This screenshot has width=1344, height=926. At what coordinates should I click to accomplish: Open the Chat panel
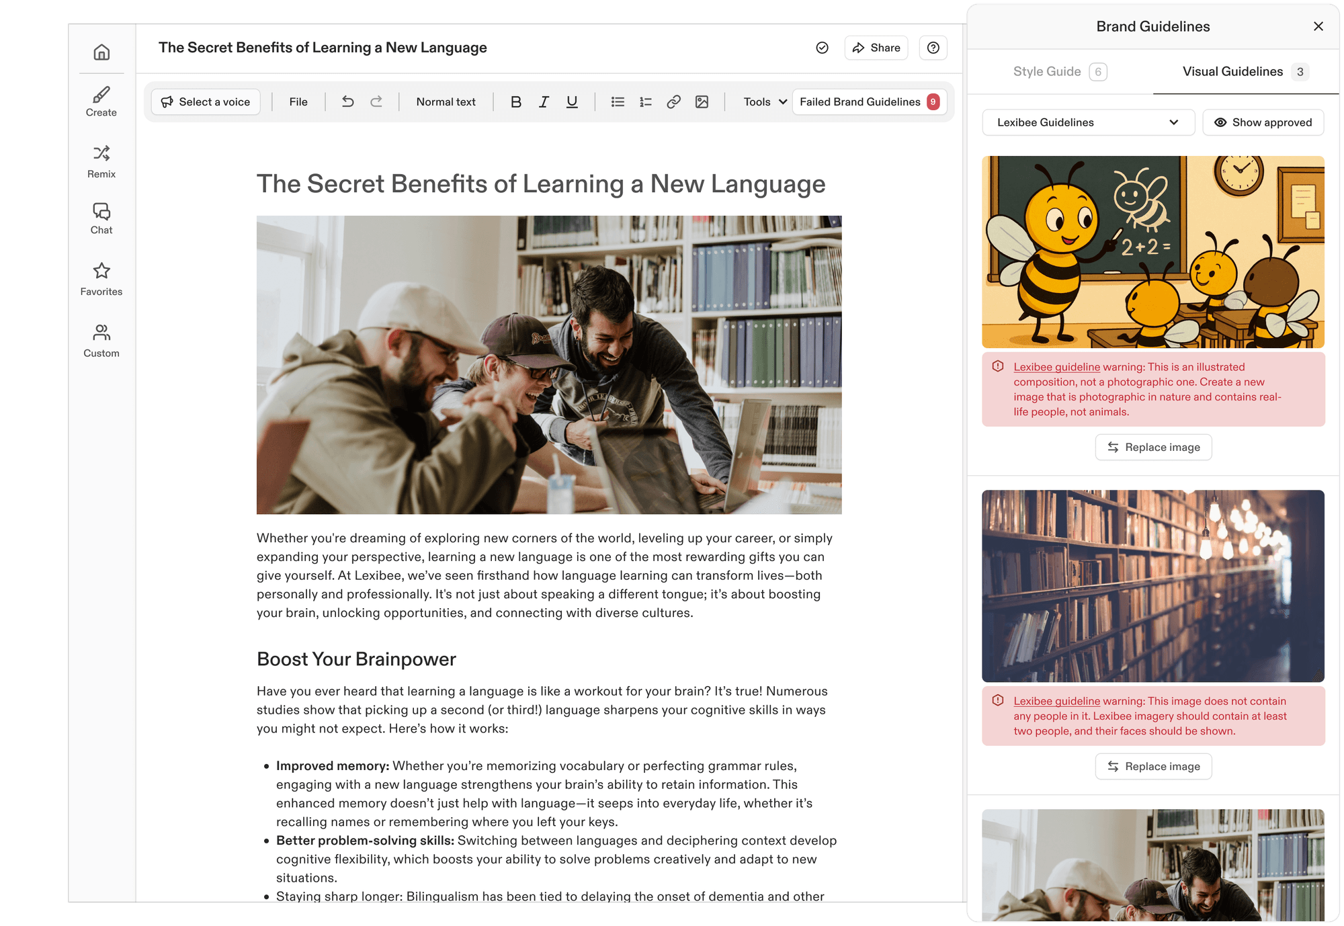101,218
